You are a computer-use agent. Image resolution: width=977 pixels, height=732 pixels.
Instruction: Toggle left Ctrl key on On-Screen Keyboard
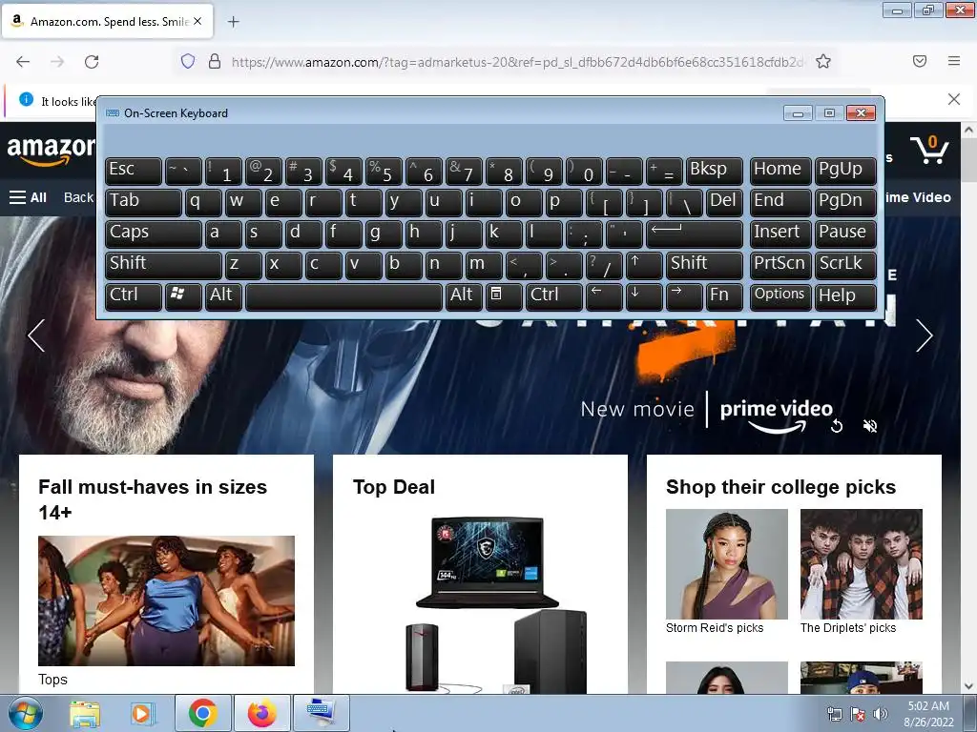coord(134,296)
